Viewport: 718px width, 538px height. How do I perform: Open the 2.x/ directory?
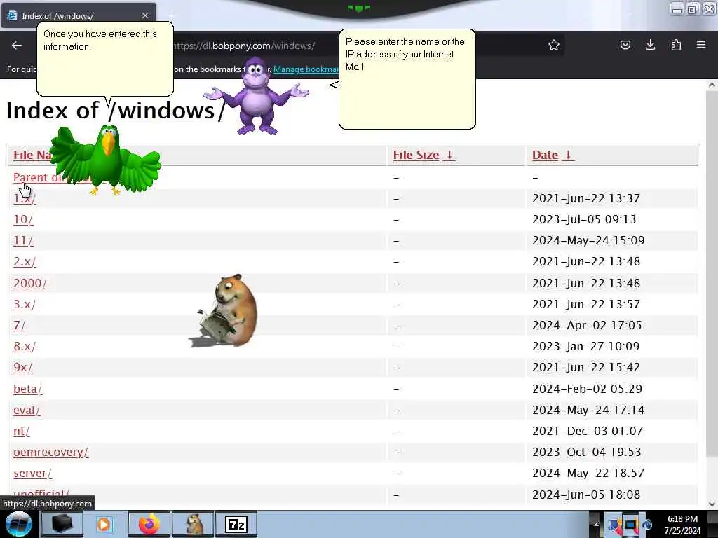(25, 262)
